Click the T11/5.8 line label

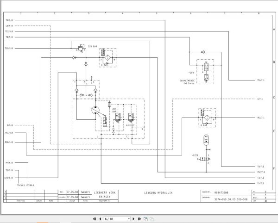pyautogui.click(x=9, y=31)
